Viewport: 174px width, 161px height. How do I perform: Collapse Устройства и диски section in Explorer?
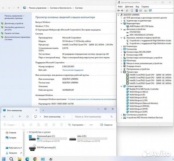click(x=28, y=132)
